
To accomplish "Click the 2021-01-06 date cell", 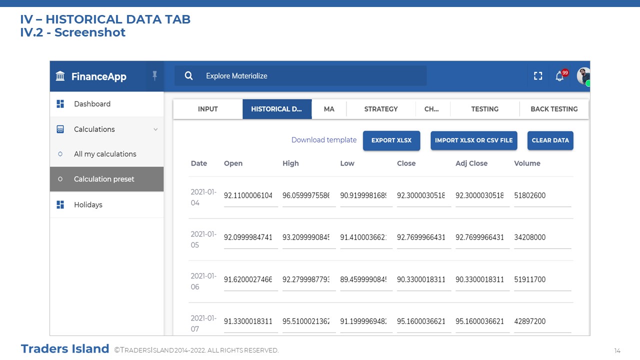I will [x=203, y=281].
